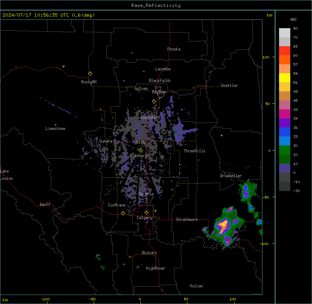Click the Blackfalds city label
This screenshot has height=304, width=312.
pos(160,81)
